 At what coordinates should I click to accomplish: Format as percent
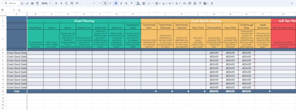tap(61, 3)
